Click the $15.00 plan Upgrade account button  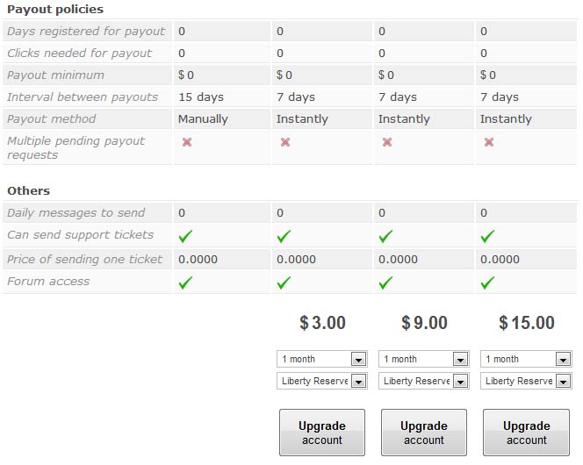click(526, 433)
